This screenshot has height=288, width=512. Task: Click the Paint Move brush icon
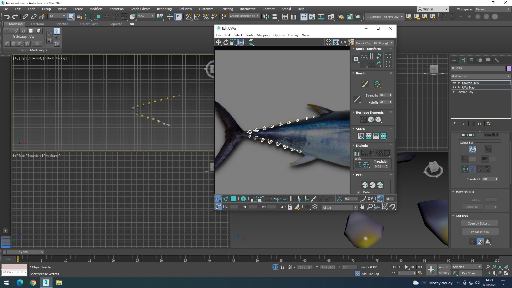point(365,84)
